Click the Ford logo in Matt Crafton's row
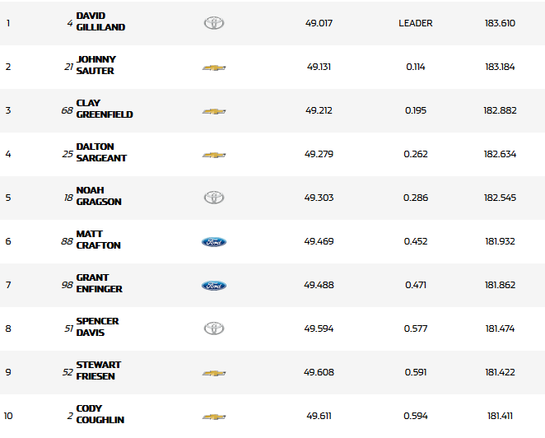 coord(214,242)
